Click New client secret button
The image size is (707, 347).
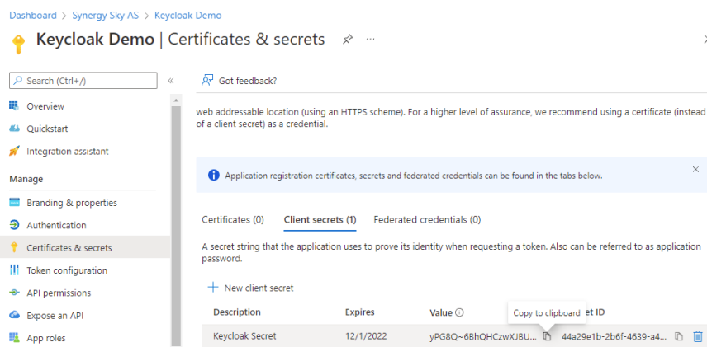[x=251, y=288]
